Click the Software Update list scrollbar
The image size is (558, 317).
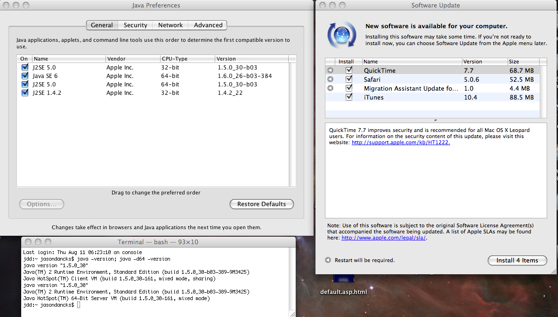543,91
